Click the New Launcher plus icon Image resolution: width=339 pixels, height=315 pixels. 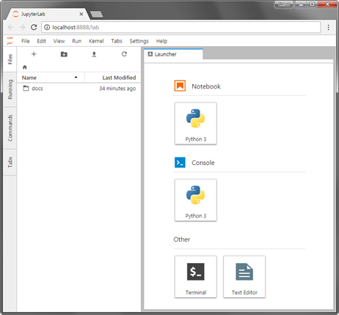pyautogui.click(x=34, y=54)
